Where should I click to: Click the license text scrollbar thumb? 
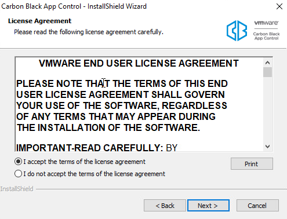point(267,72)
